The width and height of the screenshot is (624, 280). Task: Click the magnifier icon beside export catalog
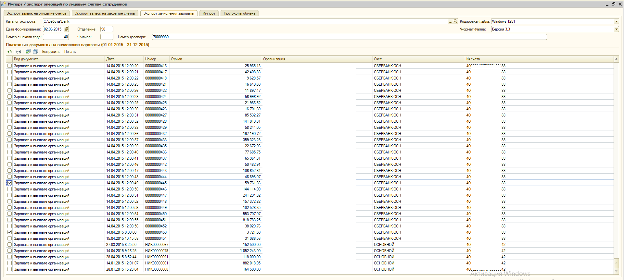tap(455, 21)
